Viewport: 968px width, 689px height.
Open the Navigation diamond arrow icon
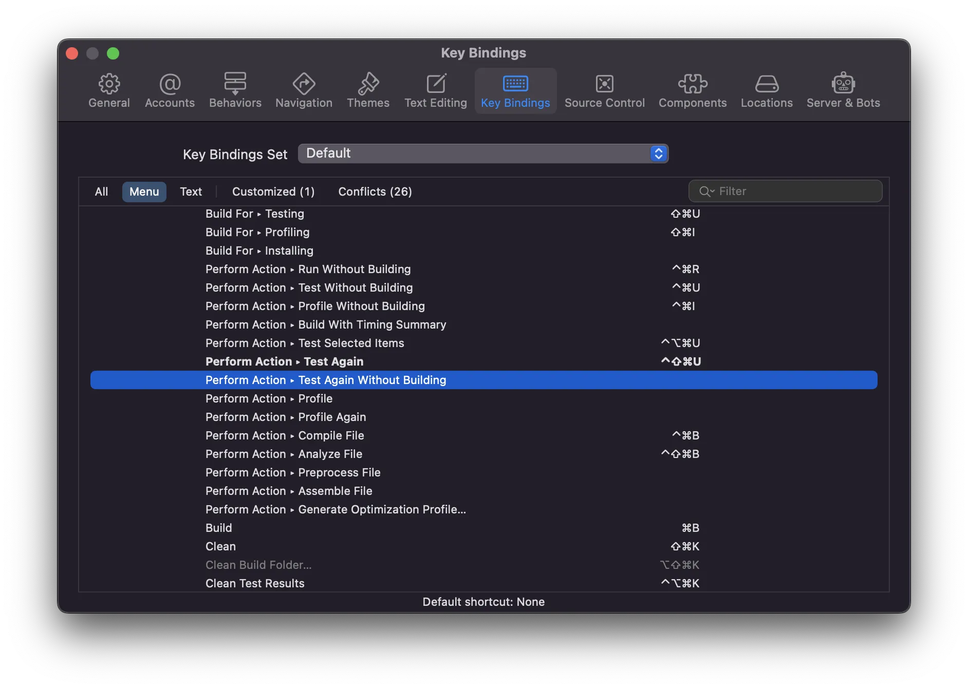(x=304, y=84)
